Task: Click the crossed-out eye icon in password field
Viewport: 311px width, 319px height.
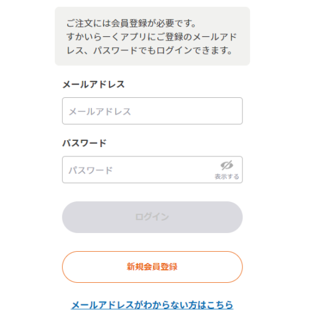Action: (226, 165)
